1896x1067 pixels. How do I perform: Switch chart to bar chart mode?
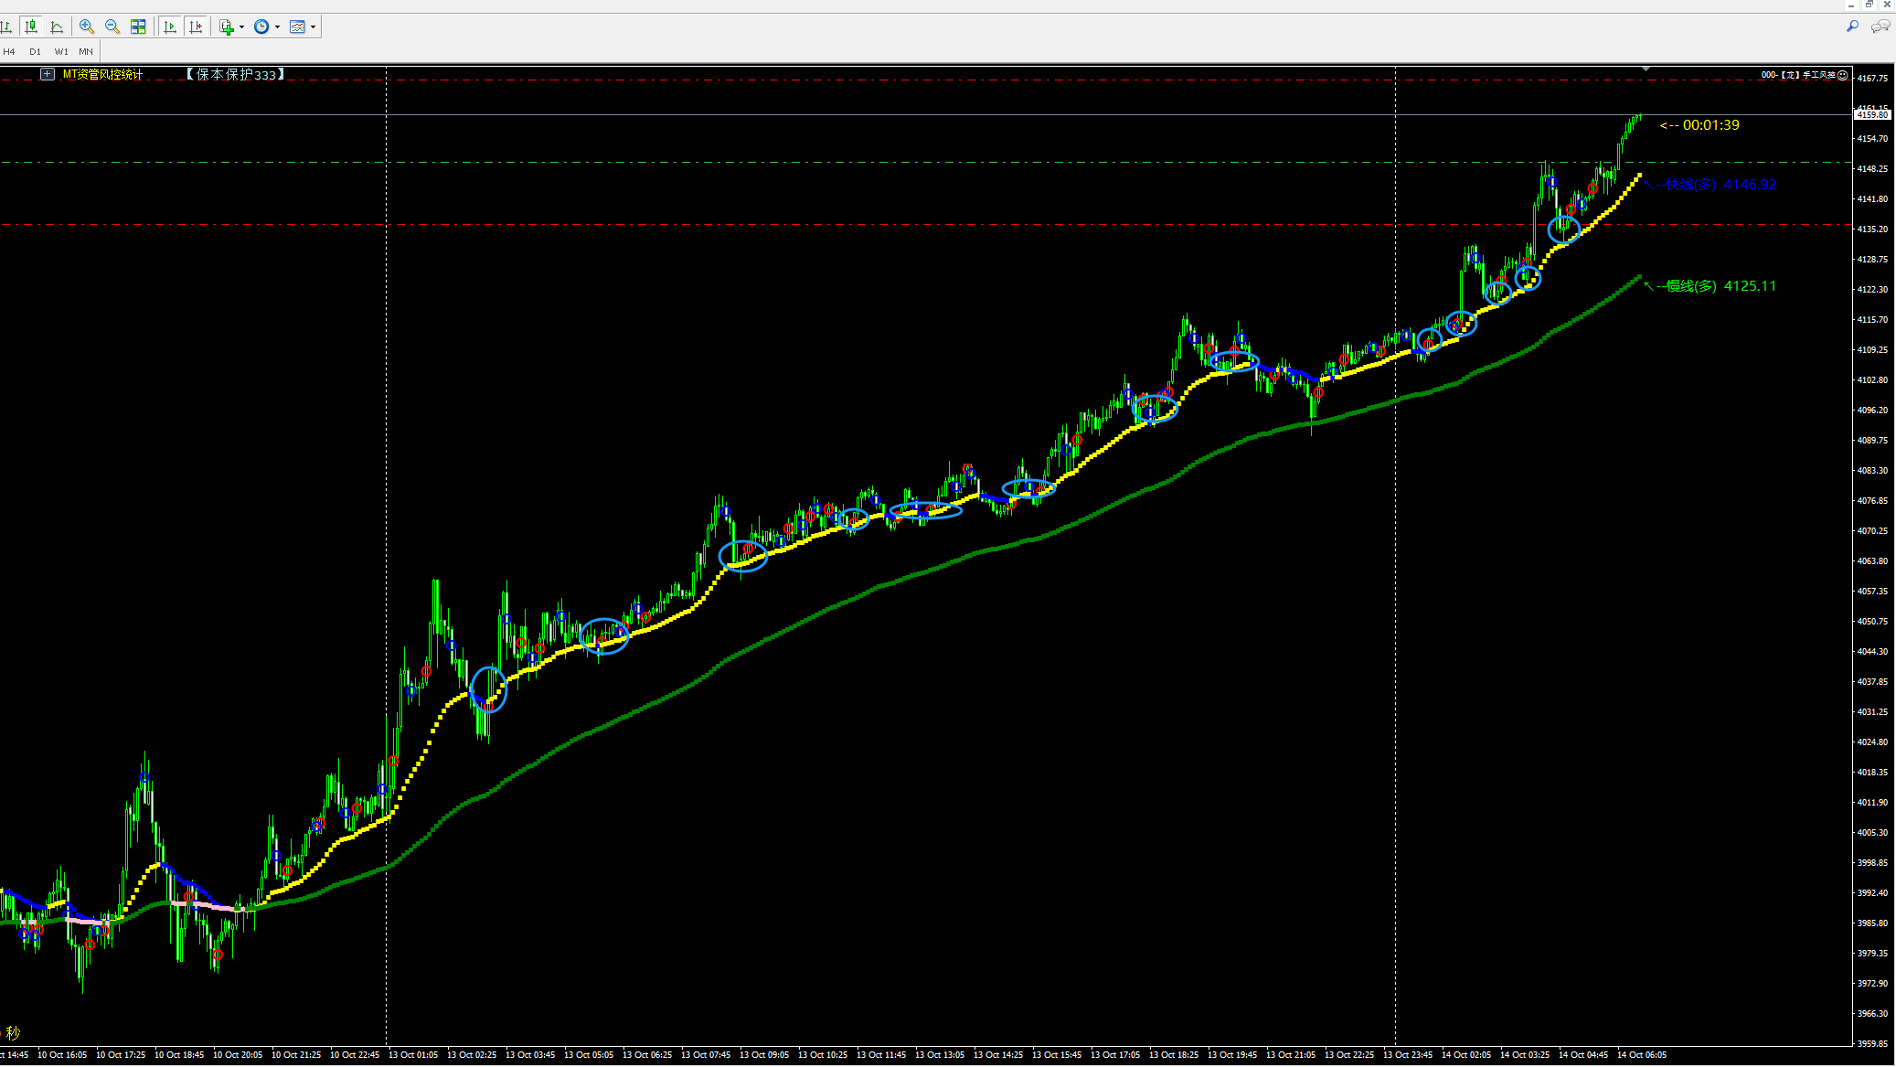point(6,27)
